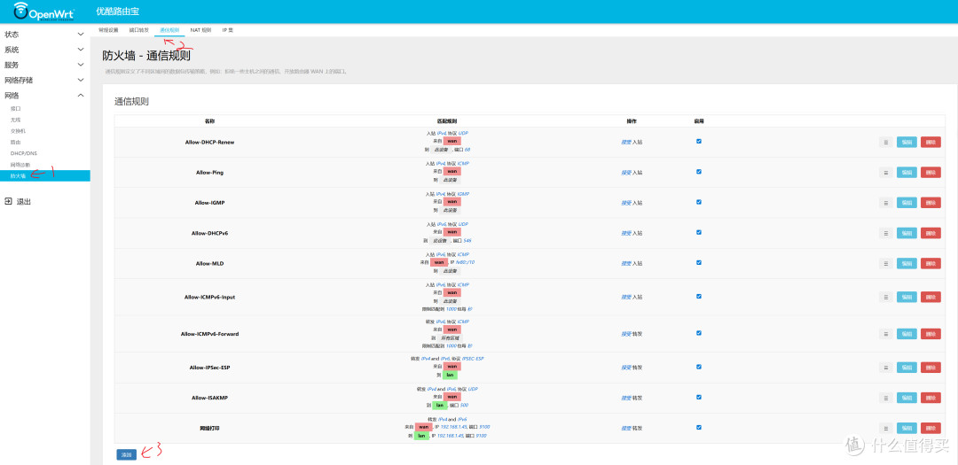Click the green lan badge in Allow-IPSec-ESP row
This screenshot has height=465, width=958.
coord(450,376)
